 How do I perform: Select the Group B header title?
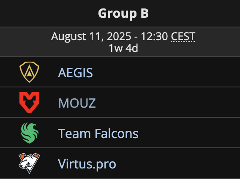point(123,14)
